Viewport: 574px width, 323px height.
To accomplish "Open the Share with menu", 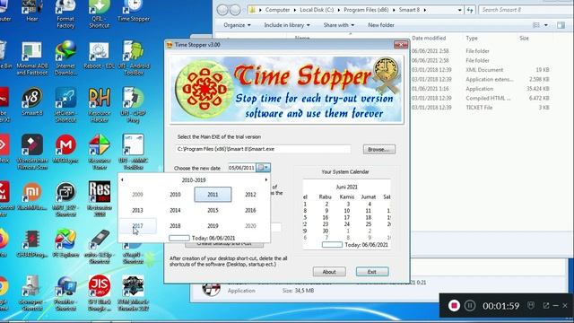I will pos(339,25).
